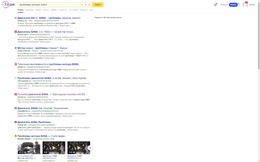The height and width of the screenshot is (162, 260).
Task: Open 'Поломка двигателя G4NA. — бортжурнал Hyundai ix35'
Action: coord(52,94)
